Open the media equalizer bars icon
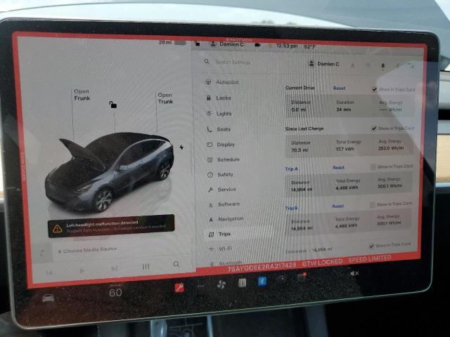 (146, 267)
